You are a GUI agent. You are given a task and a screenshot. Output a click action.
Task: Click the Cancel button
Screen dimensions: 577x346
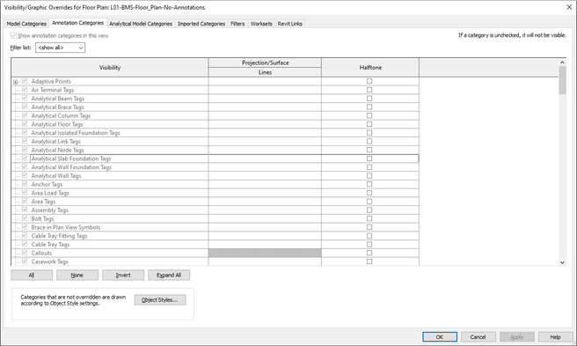point(478,337)
